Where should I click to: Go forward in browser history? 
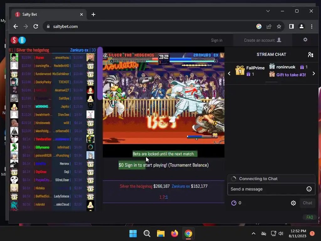click(26, 26)
